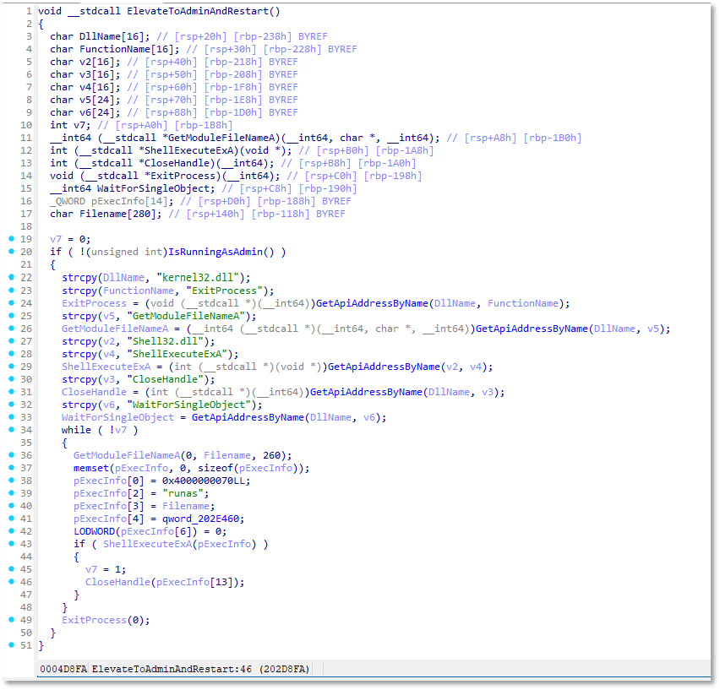Toggle the blue dot on line 51
Viewport: 720px width, 690px height.
tap(10, 645)
